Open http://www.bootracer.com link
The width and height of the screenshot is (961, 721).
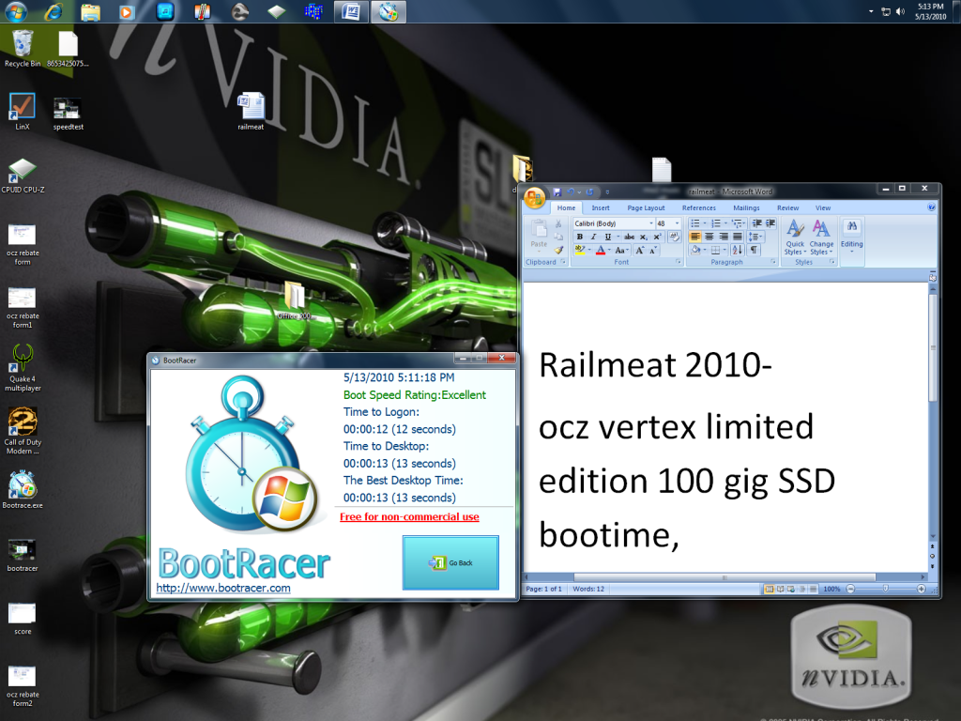point(223,588)
